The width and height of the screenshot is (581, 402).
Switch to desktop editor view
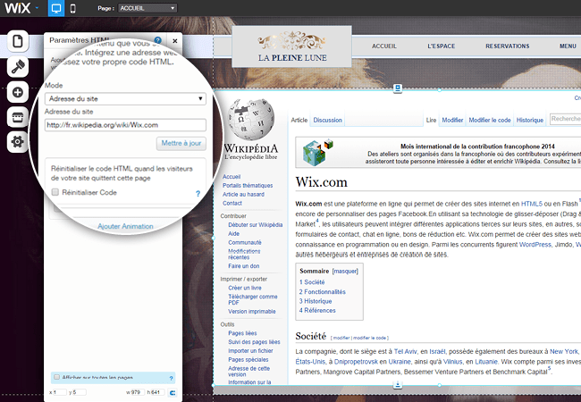pyautogui.click(x=56, y=8)
